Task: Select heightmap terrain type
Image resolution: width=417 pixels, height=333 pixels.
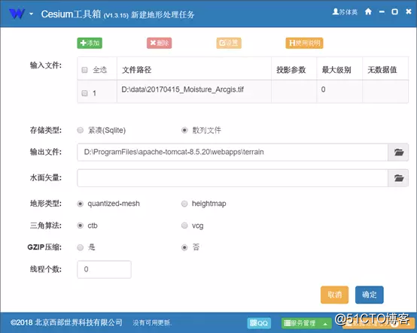Action: pos(184,204)
